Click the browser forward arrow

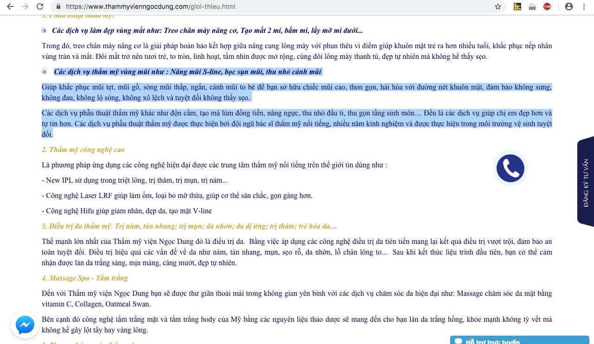[25, 6]
